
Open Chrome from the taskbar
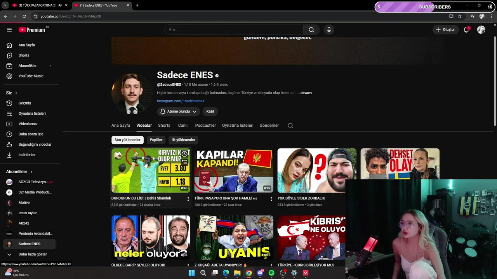248,273
